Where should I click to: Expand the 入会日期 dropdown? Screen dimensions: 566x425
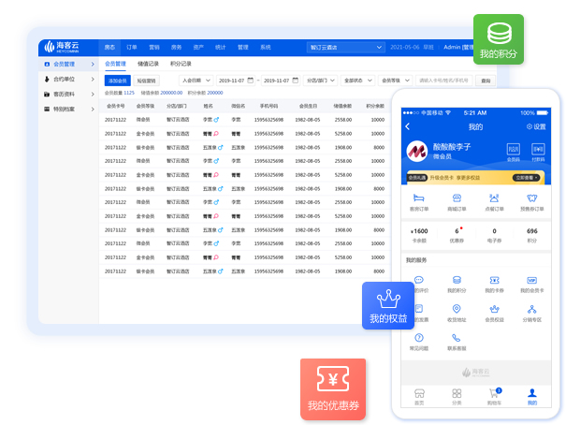(196, 81)
